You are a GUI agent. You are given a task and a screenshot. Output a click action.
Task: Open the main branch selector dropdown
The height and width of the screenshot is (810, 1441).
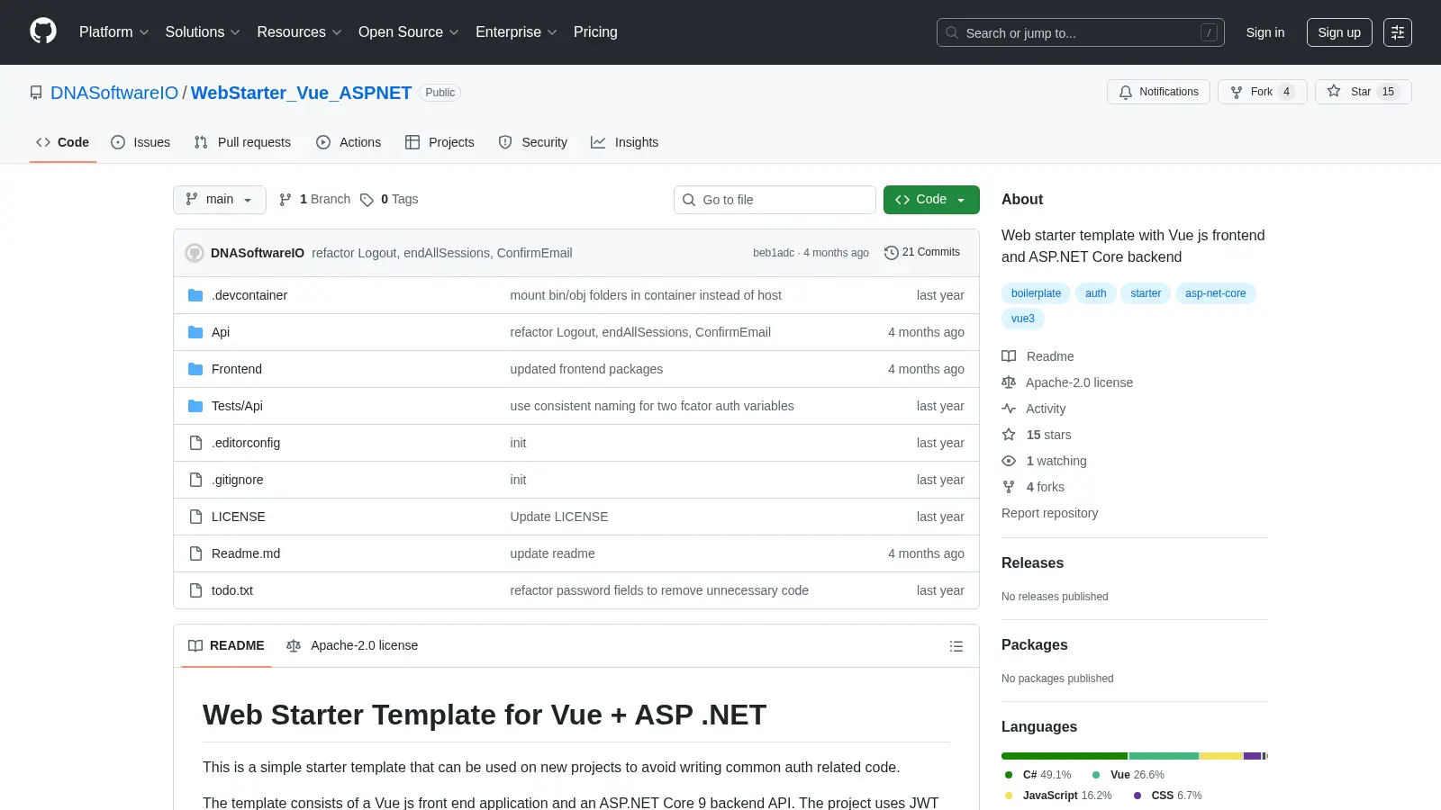[x=220, y=200]
